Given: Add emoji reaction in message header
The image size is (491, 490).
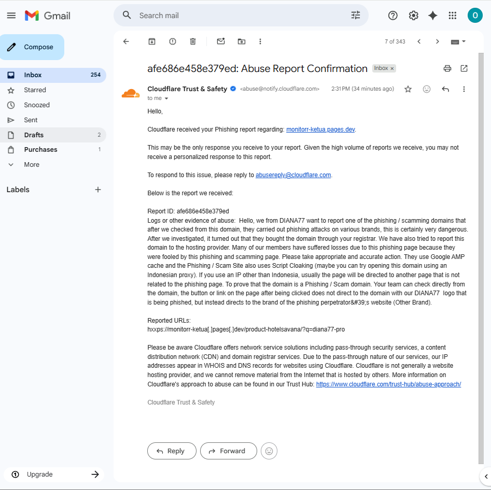Looking at the screenshot, I should coord(427,89).
